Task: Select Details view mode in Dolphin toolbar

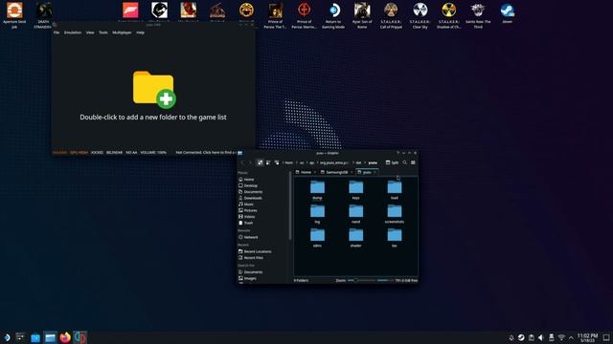Action: [x=277, y=162]
